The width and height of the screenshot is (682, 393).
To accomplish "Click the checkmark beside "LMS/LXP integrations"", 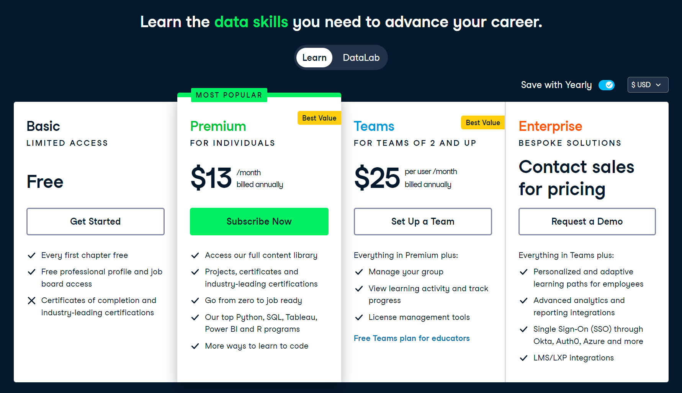I will pos(524,358).
